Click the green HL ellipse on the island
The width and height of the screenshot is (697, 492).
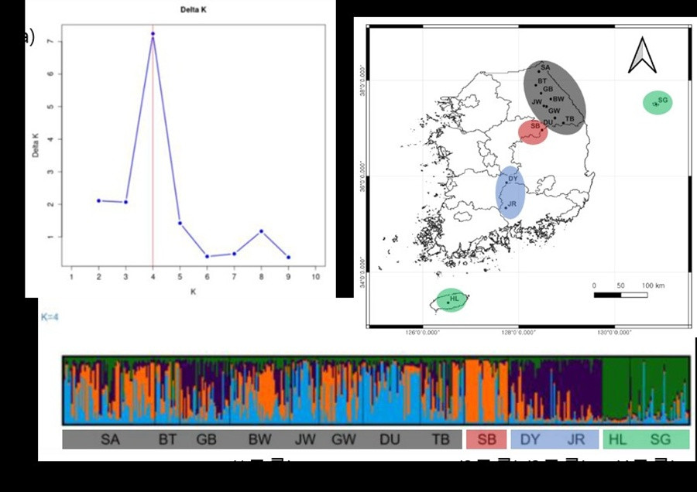click(x=451, y=299)
